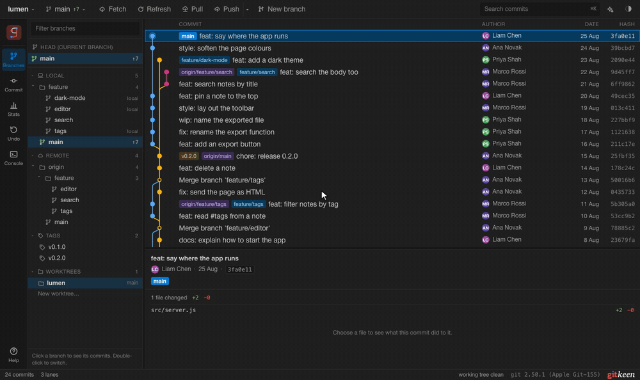
Task: Toggle the light/dark theme icon
Action: tap(628, 9)
